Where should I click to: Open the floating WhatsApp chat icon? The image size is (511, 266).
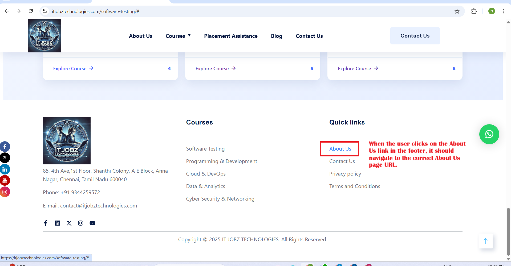(489, 134)
